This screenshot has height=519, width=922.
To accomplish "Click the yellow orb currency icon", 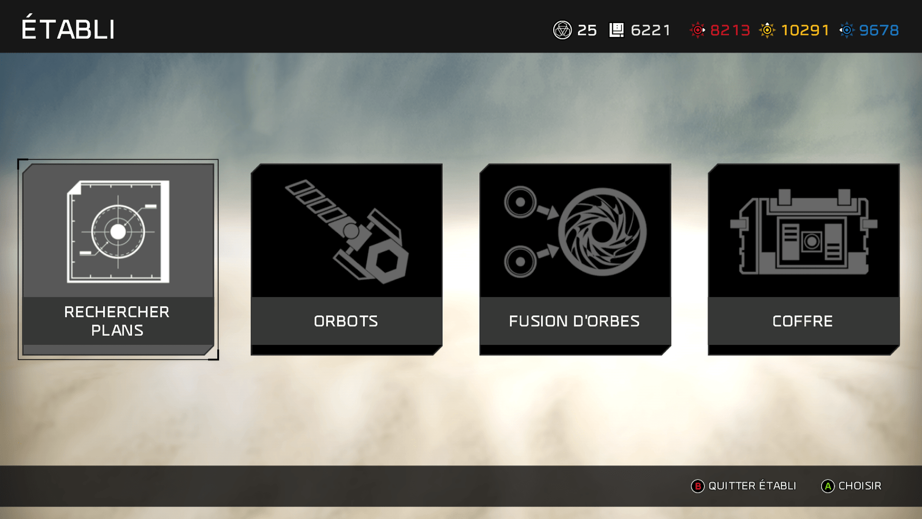I will [767, 30].
